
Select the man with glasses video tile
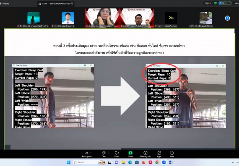coord(137,18)
